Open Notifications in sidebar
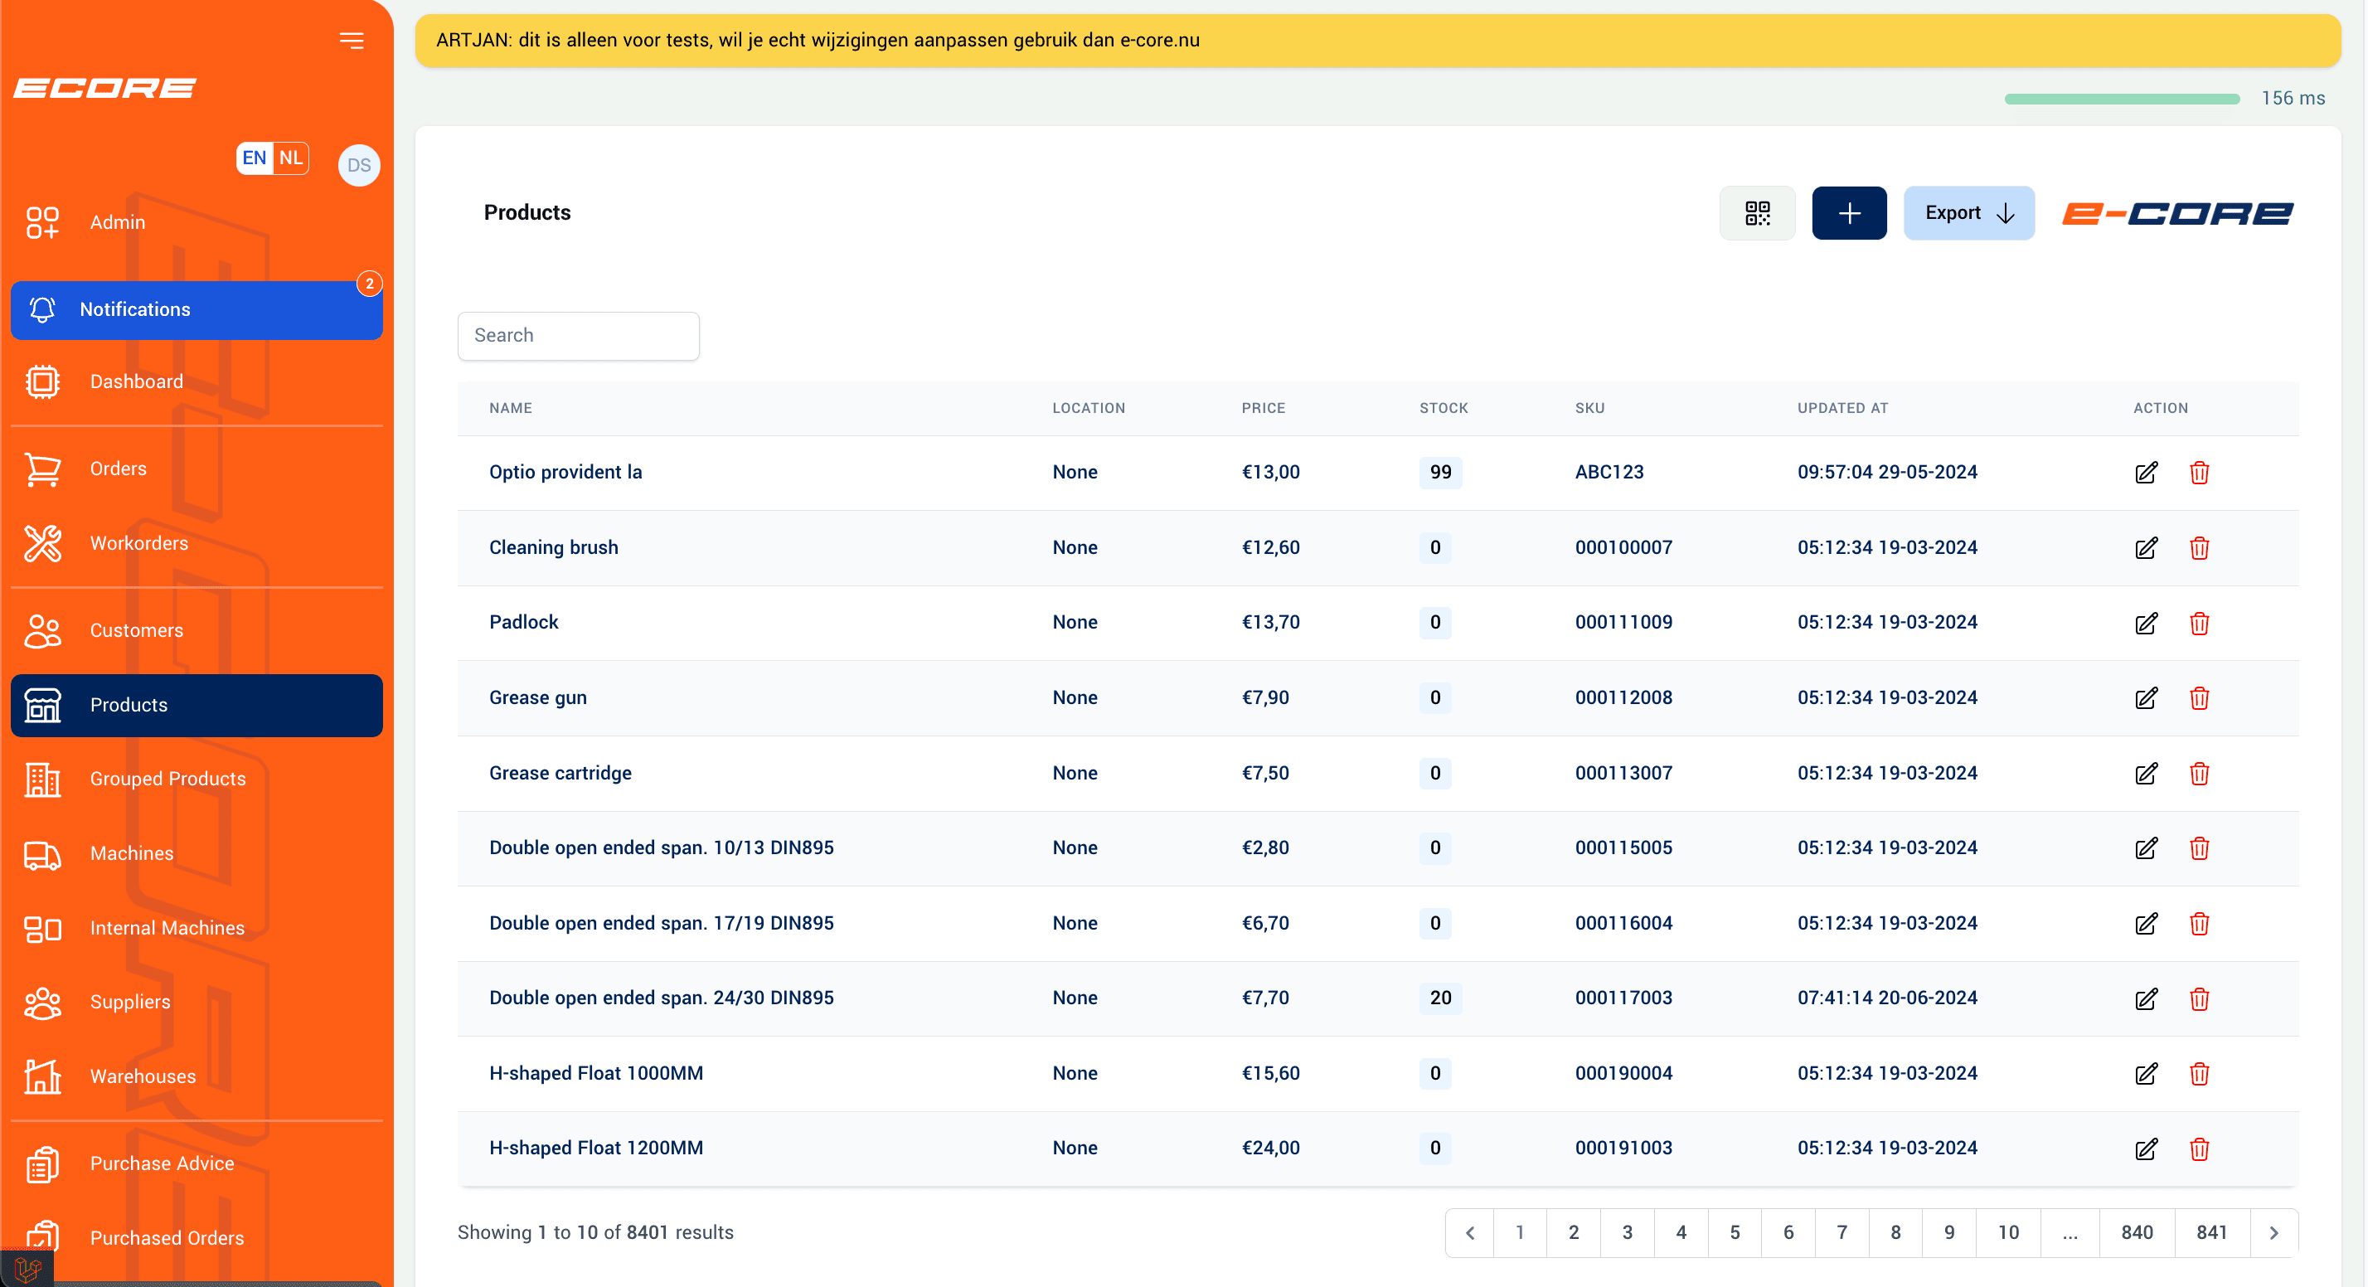Viewport: 2368px width, 1287px height. click(197, 310)
